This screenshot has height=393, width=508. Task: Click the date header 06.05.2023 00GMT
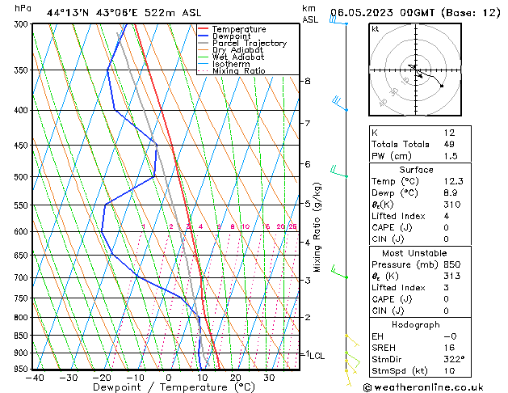415,12
